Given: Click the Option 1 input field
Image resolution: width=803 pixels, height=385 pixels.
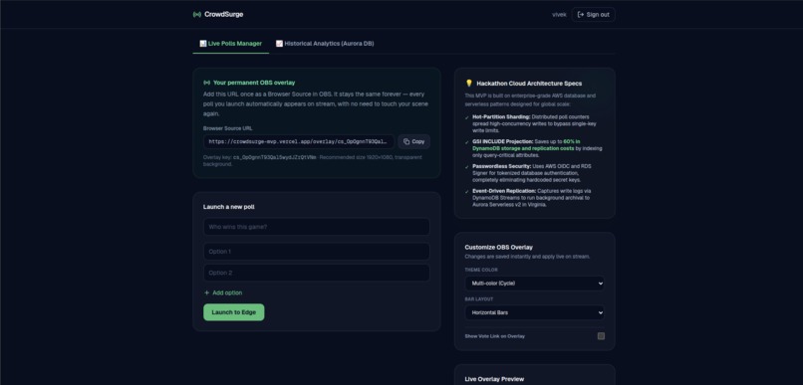Looking at the screenshot, I should (x=317, y=252).
